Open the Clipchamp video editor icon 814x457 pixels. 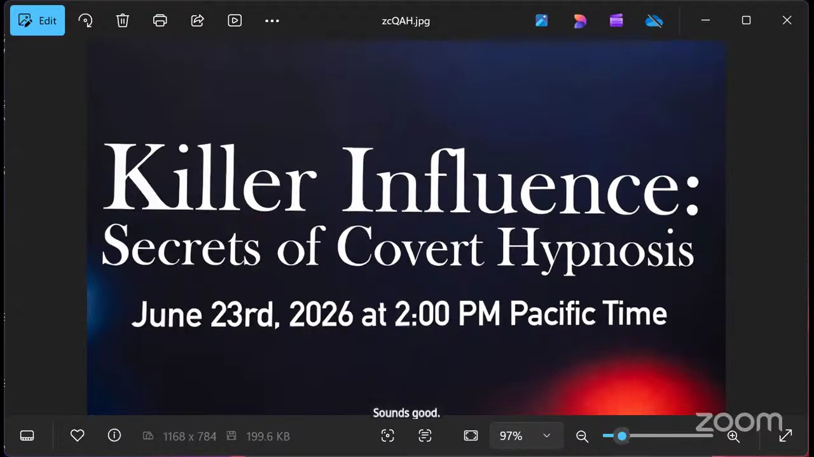click(616, 20)
